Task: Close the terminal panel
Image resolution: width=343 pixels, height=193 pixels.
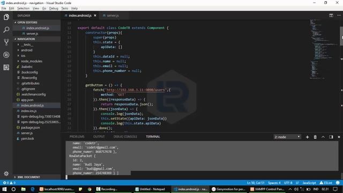Action: [339, 137]
